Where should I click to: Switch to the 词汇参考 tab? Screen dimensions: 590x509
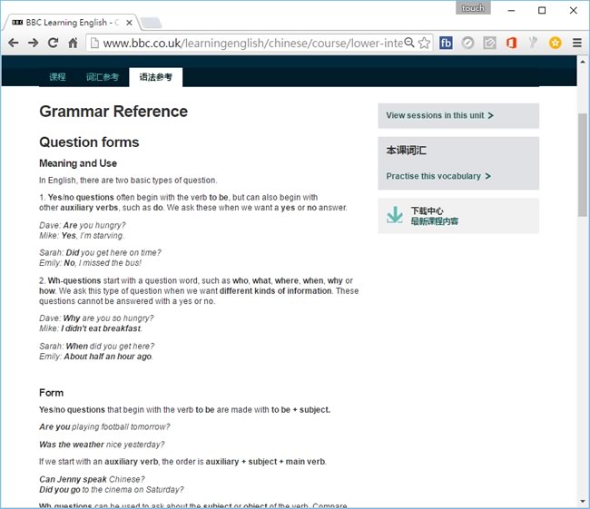click(103, 77)
